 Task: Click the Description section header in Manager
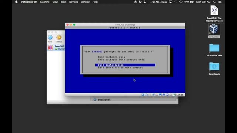tap(104, 100)
